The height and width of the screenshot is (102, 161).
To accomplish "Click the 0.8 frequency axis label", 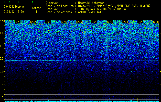I will tap(2, 71).
